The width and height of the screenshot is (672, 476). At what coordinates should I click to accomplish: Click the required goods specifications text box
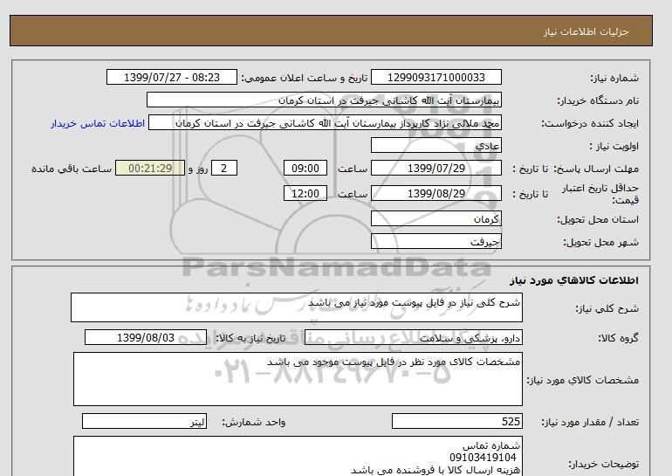298,379
